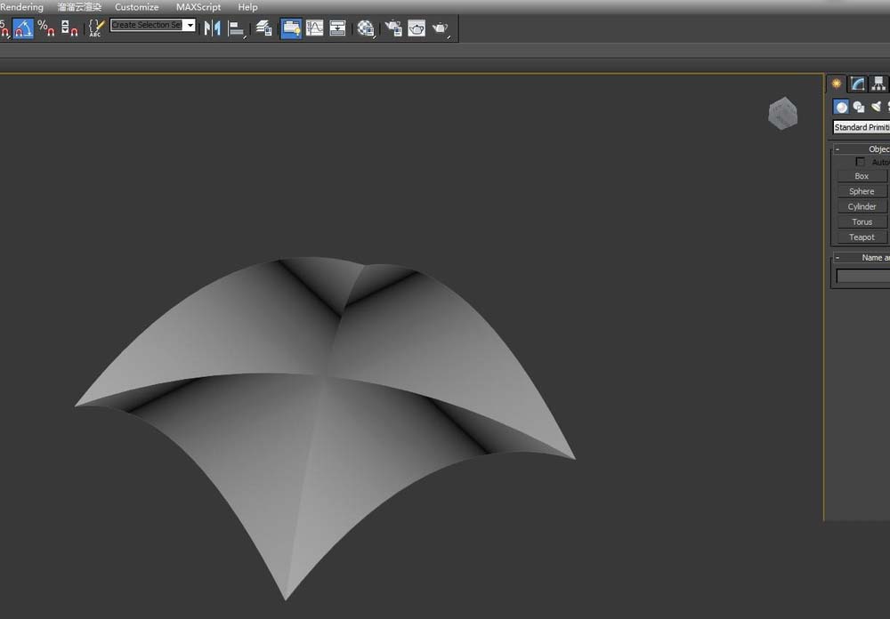Open the Render Setup dialog
890x619 pixels.
[x=392, y=28]
